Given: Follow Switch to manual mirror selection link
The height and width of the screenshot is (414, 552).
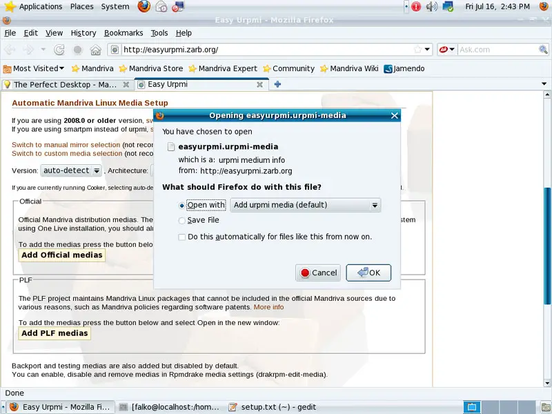Looking at the screenshot, I should click(x=66, y=145).
